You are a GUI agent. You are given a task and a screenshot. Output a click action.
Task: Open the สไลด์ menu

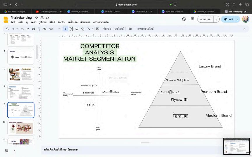pos(52,22)
